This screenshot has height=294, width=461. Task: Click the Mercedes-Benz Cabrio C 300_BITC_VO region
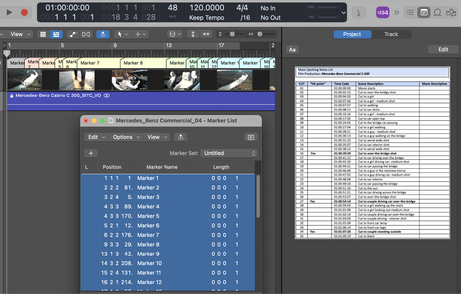pyautogui.click(x=141, y=101)
